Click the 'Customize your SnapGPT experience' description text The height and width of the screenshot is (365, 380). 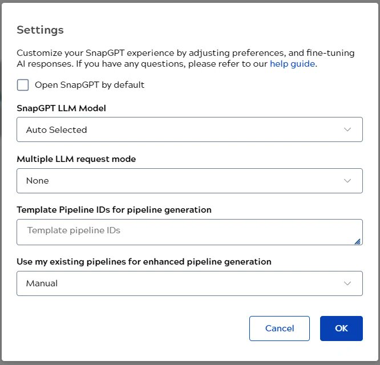click(x=185, y=58)
